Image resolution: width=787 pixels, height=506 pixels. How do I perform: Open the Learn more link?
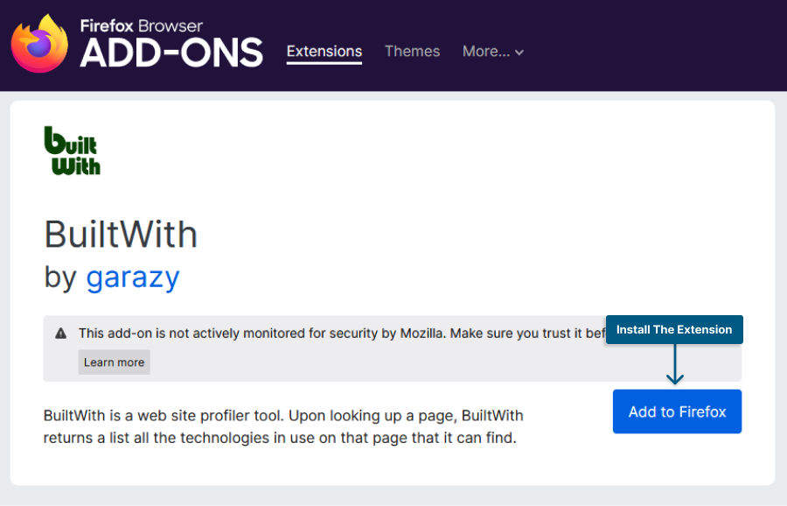coord(114,362)
